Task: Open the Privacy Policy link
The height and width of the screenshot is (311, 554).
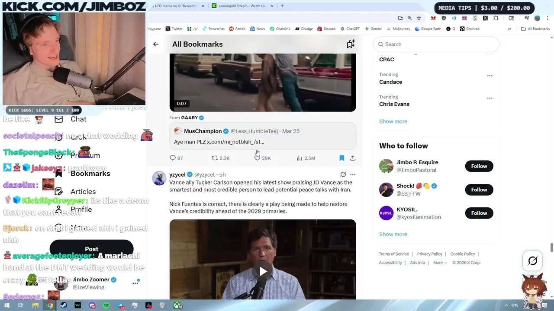Action: click(429, 254)
